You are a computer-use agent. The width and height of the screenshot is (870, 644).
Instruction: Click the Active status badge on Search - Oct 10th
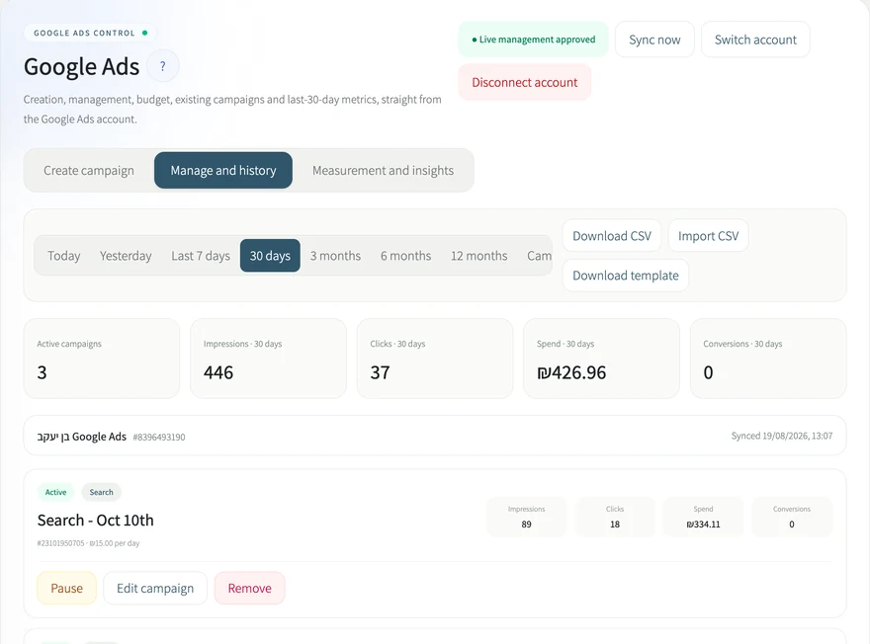(55, 492)
